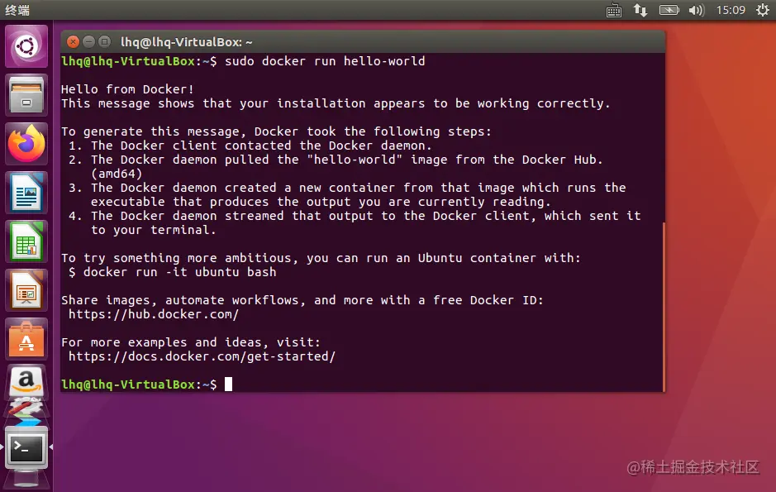Click the 'Hello from Docker!' line
Image resolution: width=776 pixels, height=492 pixels.
pyautogui.click(x=128, y=89)
